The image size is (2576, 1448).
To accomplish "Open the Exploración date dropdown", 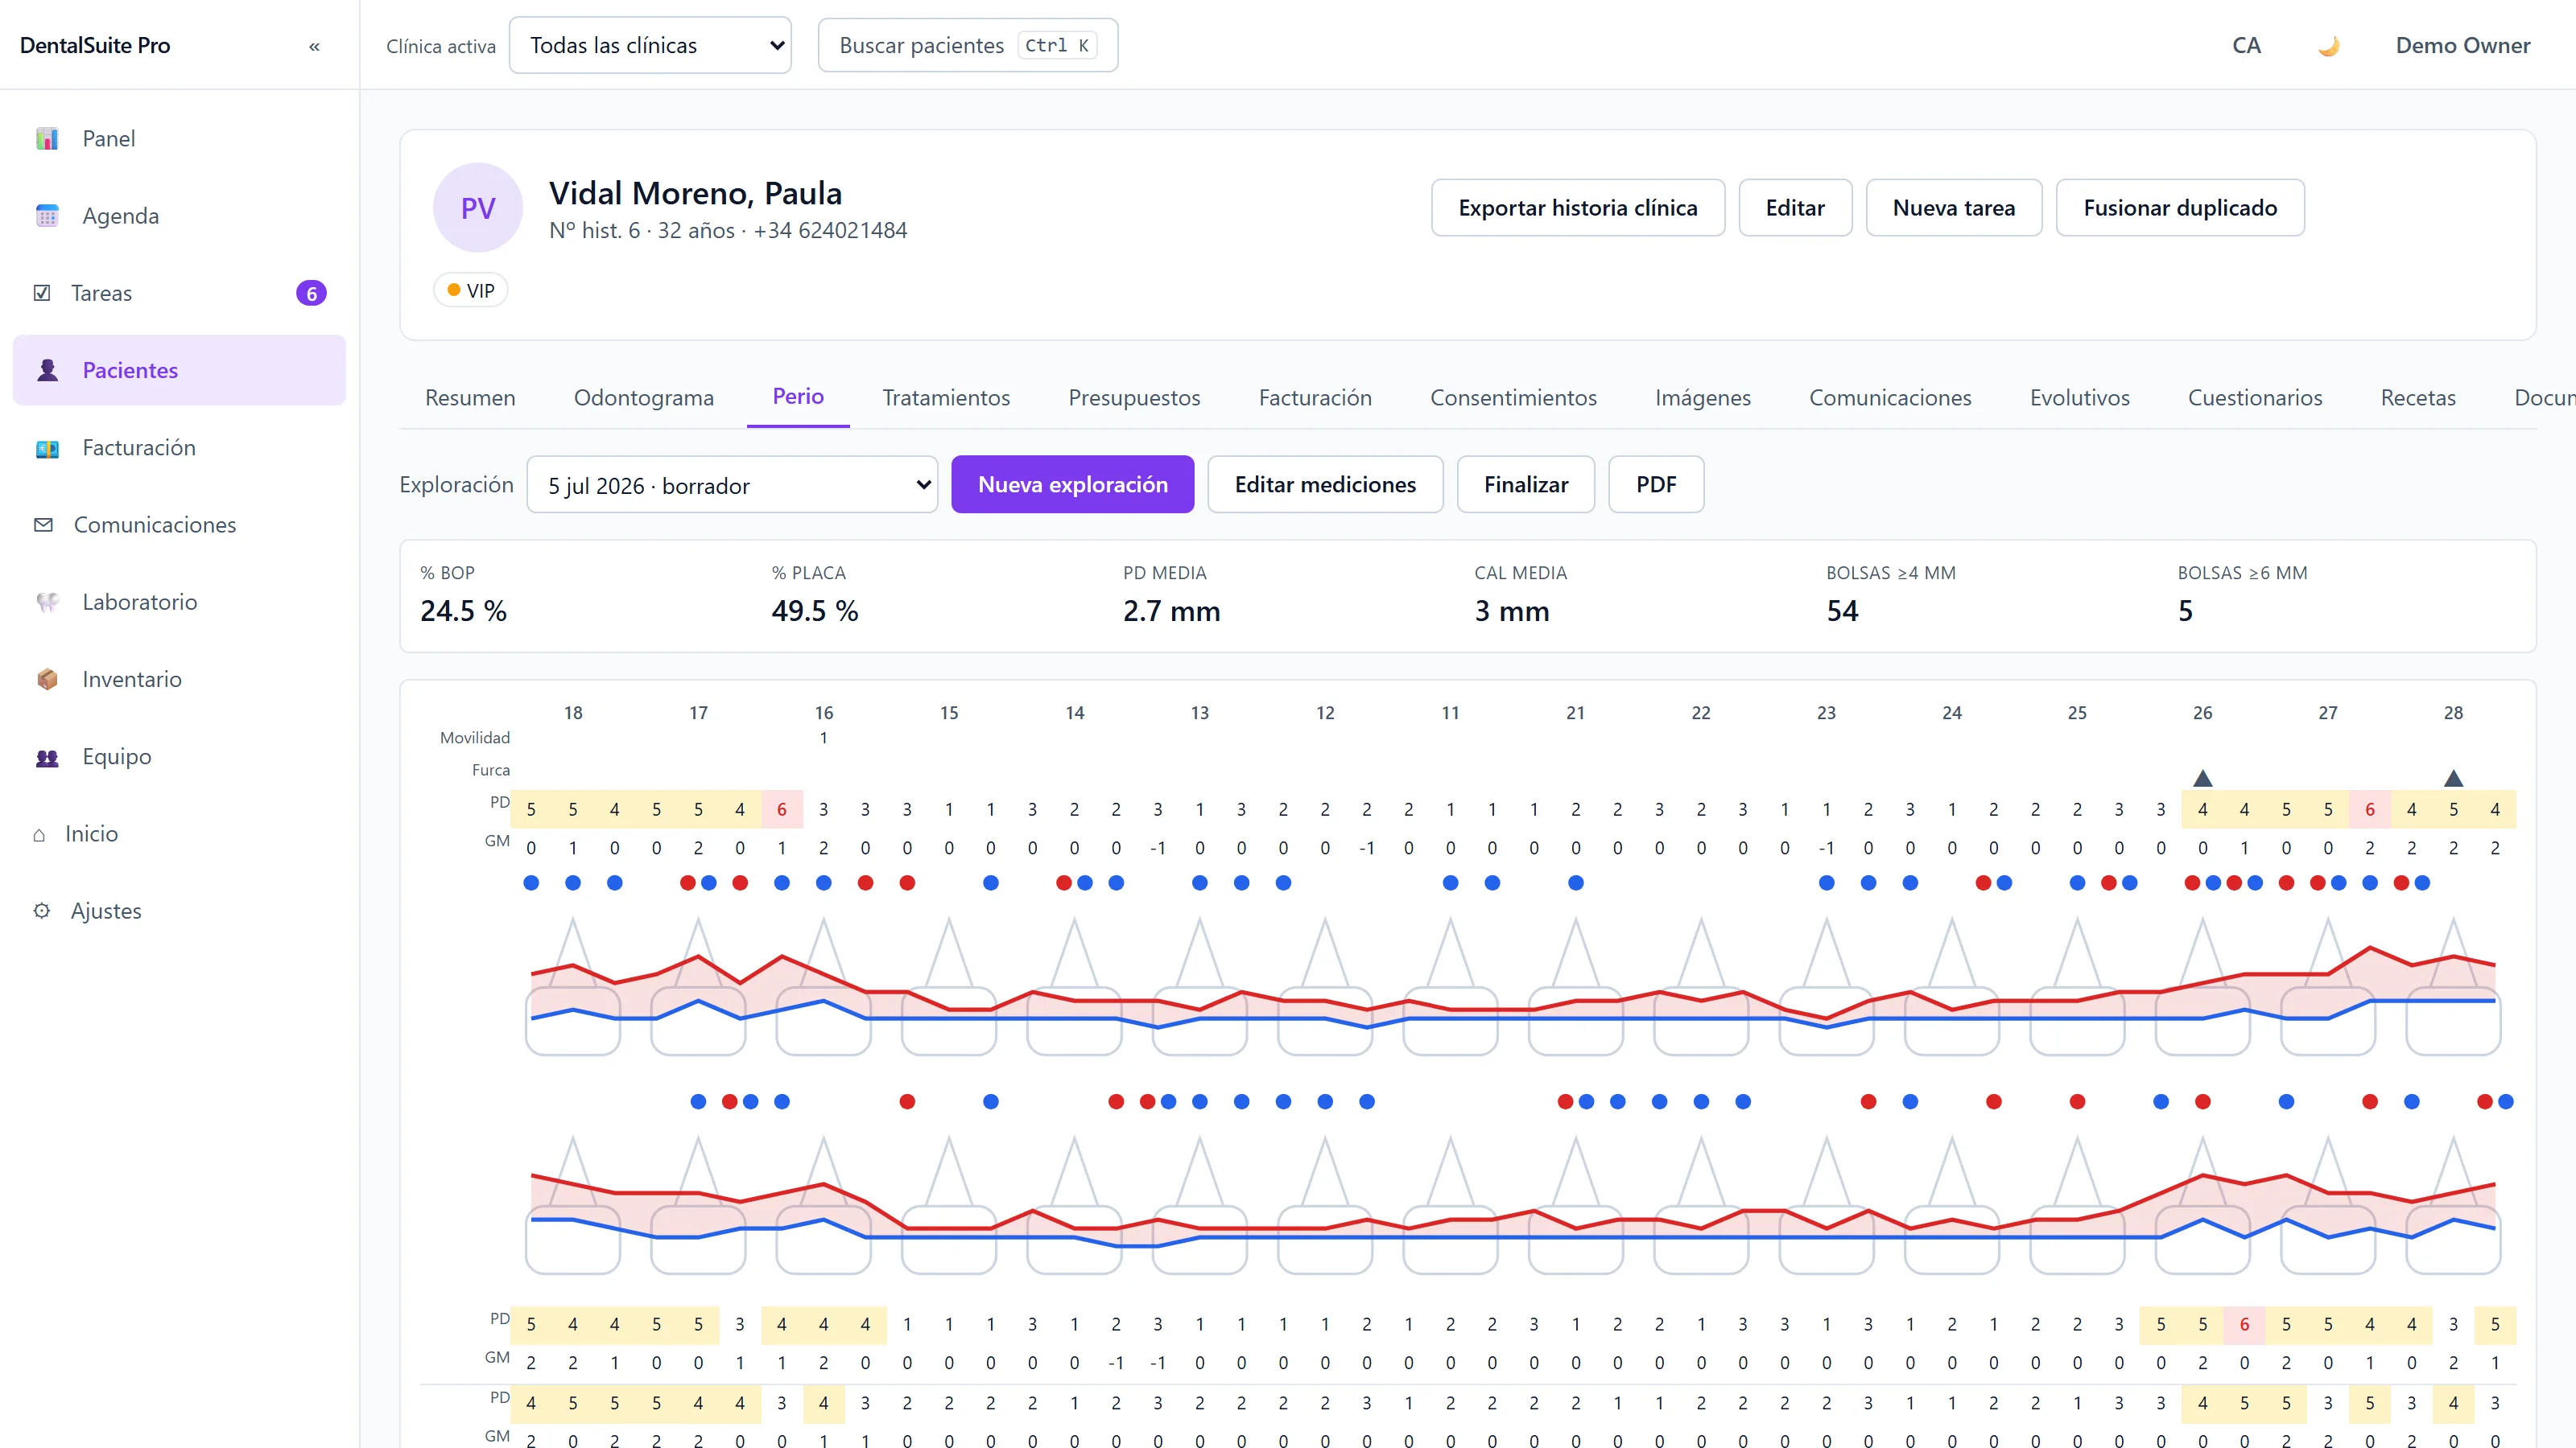I will [x=732, y=484].
